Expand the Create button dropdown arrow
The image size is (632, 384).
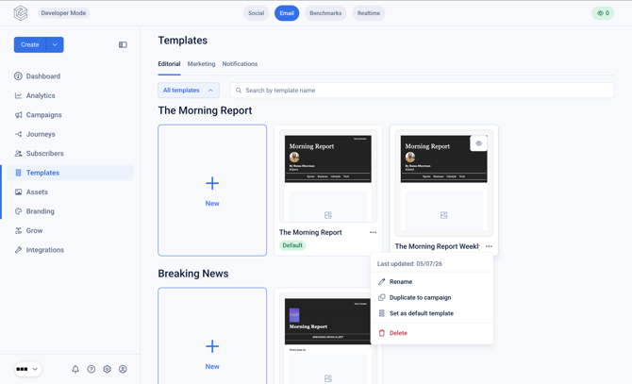tap(55, 44)
